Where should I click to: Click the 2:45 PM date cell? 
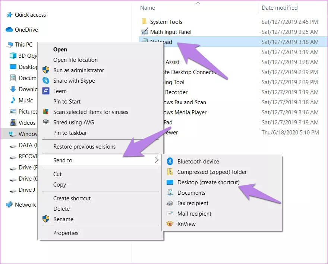pos(290,22)
